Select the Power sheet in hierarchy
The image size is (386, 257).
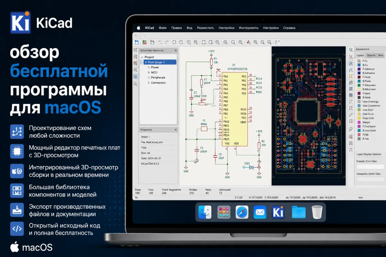click(x=155, y=67)
